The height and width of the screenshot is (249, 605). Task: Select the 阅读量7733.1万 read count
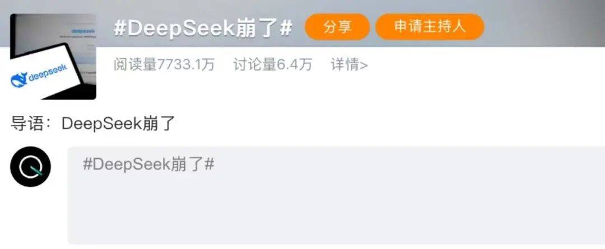164,65
